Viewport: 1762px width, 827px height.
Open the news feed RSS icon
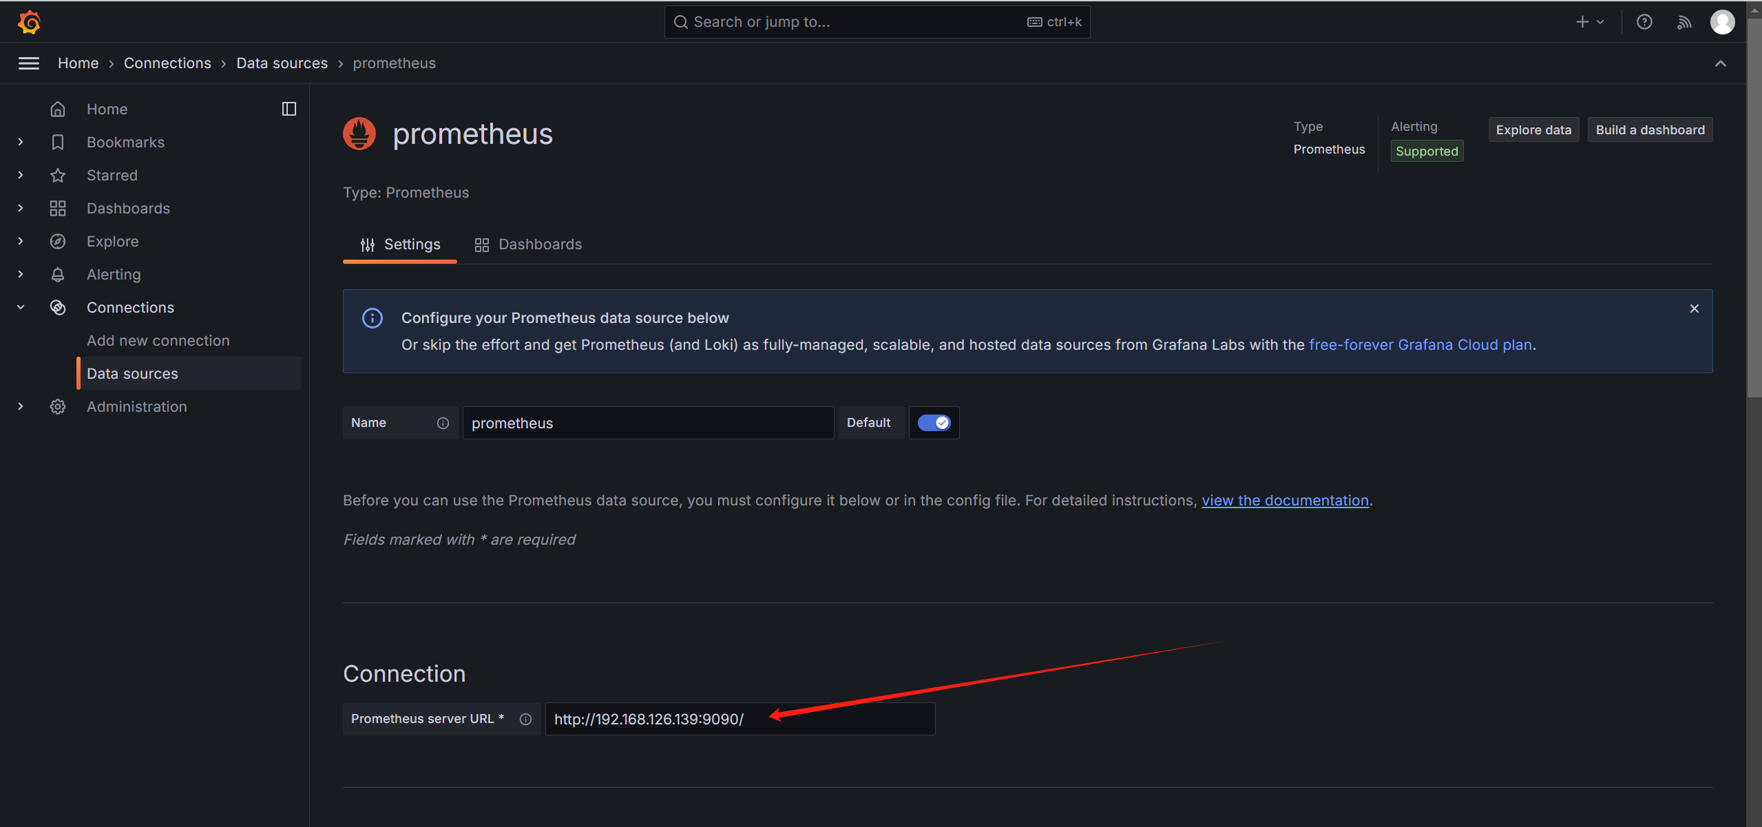(1684, 22)
